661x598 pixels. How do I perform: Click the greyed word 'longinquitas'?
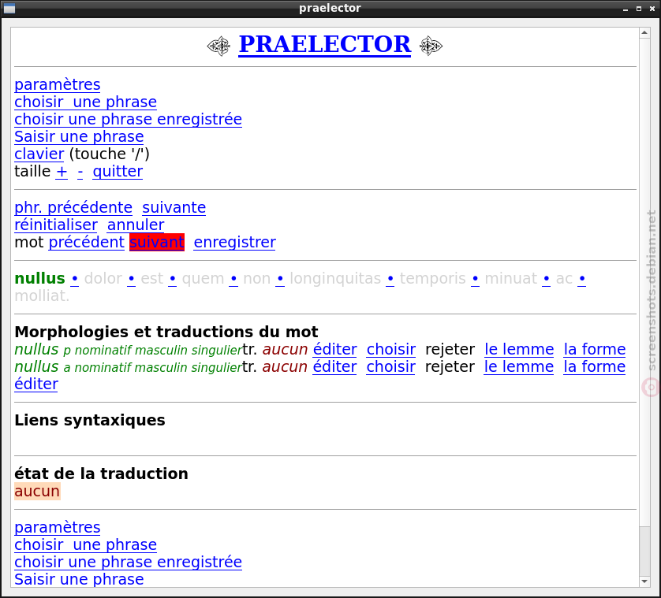[335, 279]
